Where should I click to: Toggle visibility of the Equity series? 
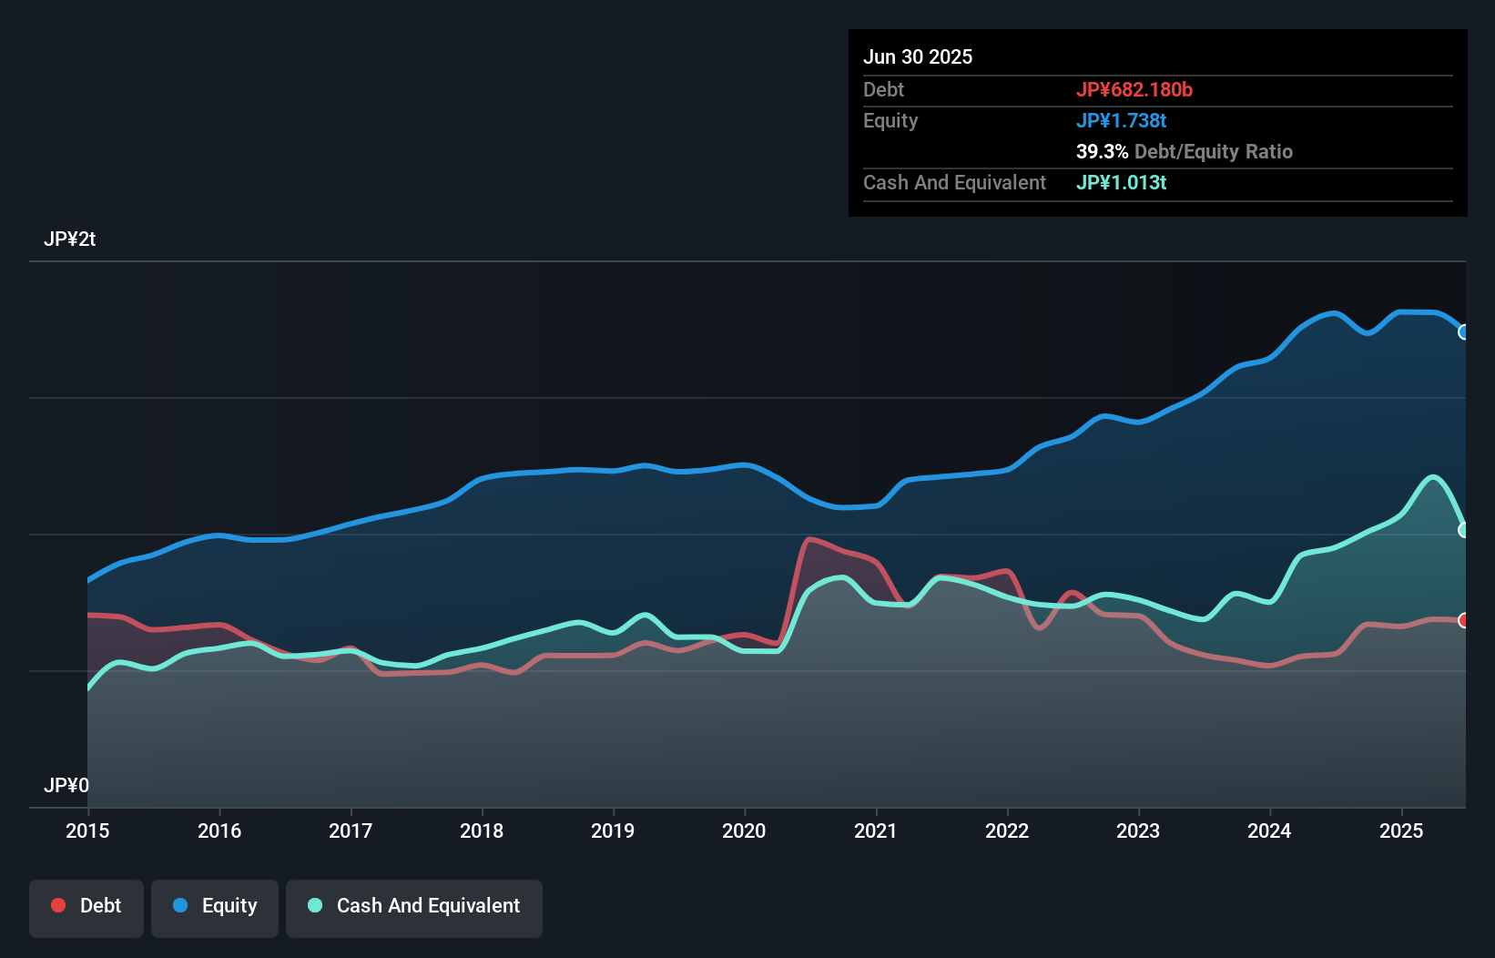214,905
